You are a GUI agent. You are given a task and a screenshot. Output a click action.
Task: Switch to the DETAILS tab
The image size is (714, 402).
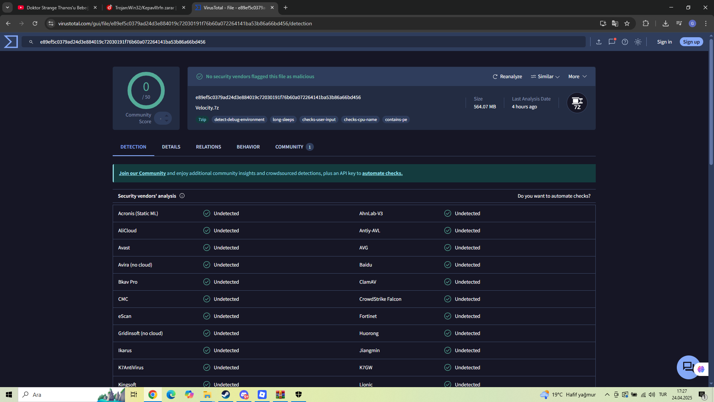(171, 147)
